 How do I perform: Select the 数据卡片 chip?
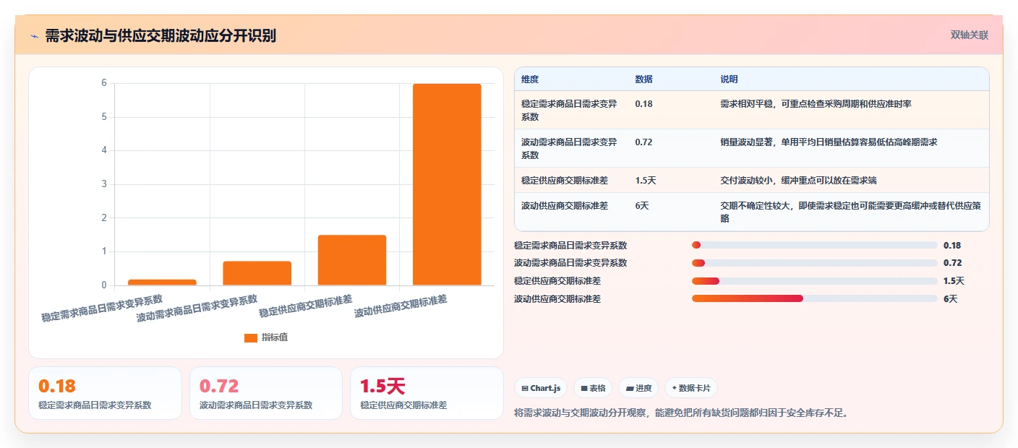point(691,388)
